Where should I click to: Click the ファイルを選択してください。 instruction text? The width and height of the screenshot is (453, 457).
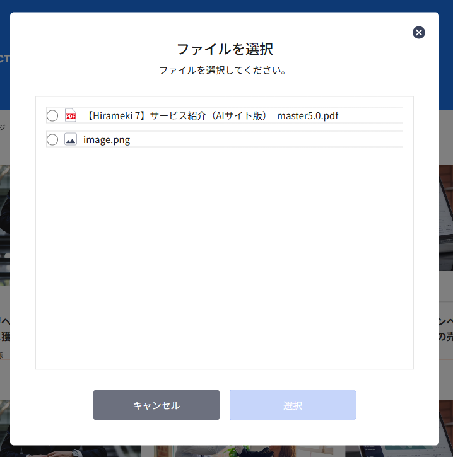pyautogui.click(x=225, y=70)
